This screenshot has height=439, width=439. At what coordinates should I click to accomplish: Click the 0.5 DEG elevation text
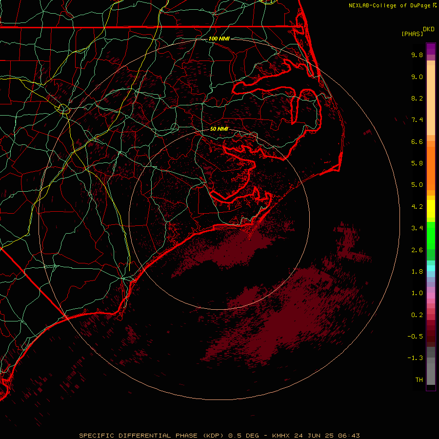(243, 436)
